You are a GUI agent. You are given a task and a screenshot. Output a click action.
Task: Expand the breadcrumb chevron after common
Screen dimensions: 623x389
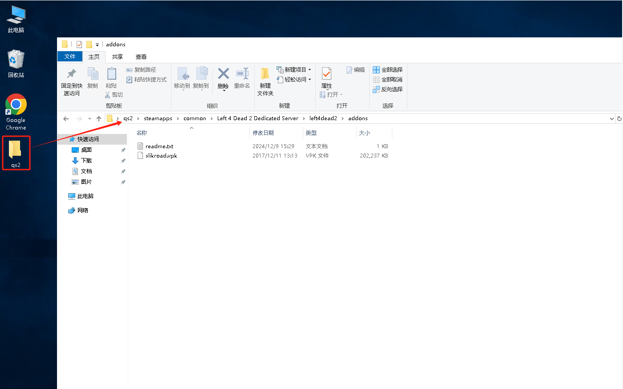[212, 118]
